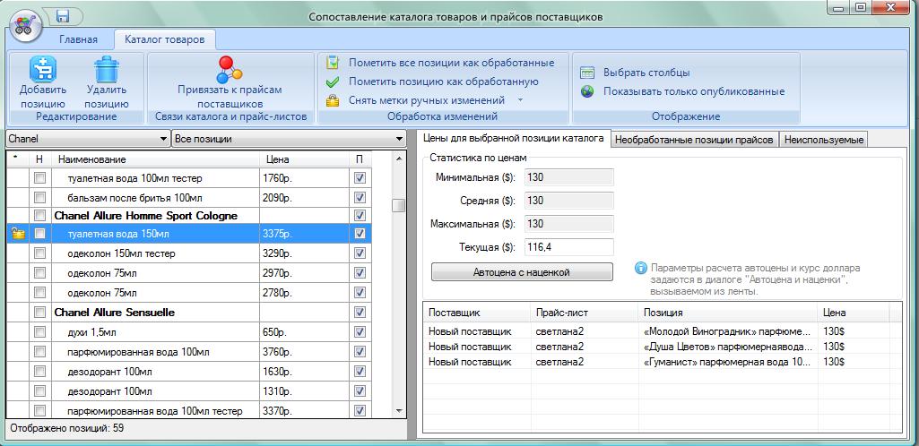Toggle the П checkbox for парфюмированная вода 100мл тестер

pos(360,410)
